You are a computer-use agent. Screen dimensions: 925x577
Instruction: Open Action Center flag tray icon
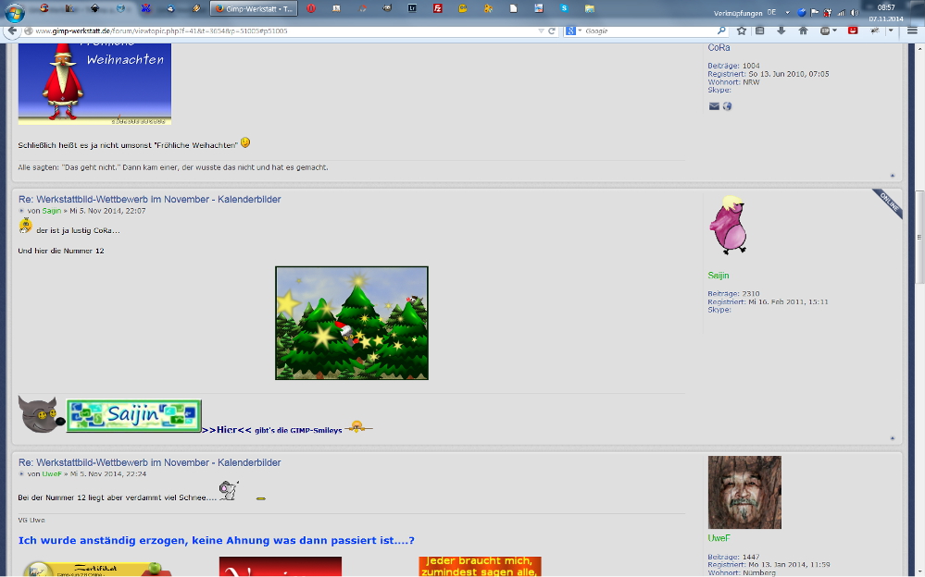click(x=815, y=12)
